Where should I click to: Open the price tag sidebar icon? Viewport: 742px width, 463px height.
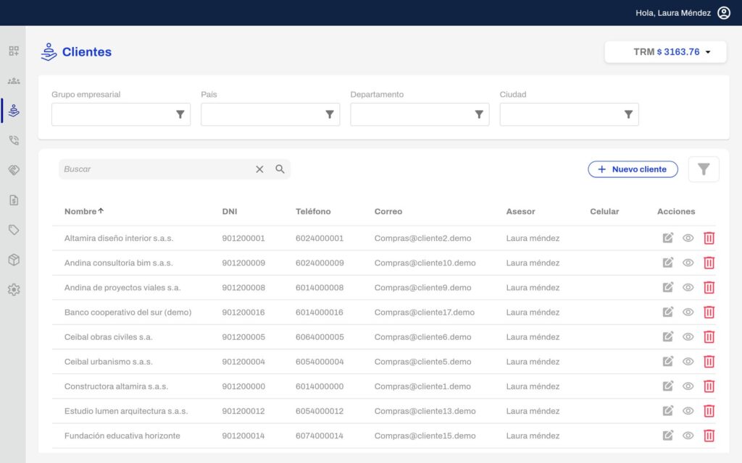pos(14,230)
